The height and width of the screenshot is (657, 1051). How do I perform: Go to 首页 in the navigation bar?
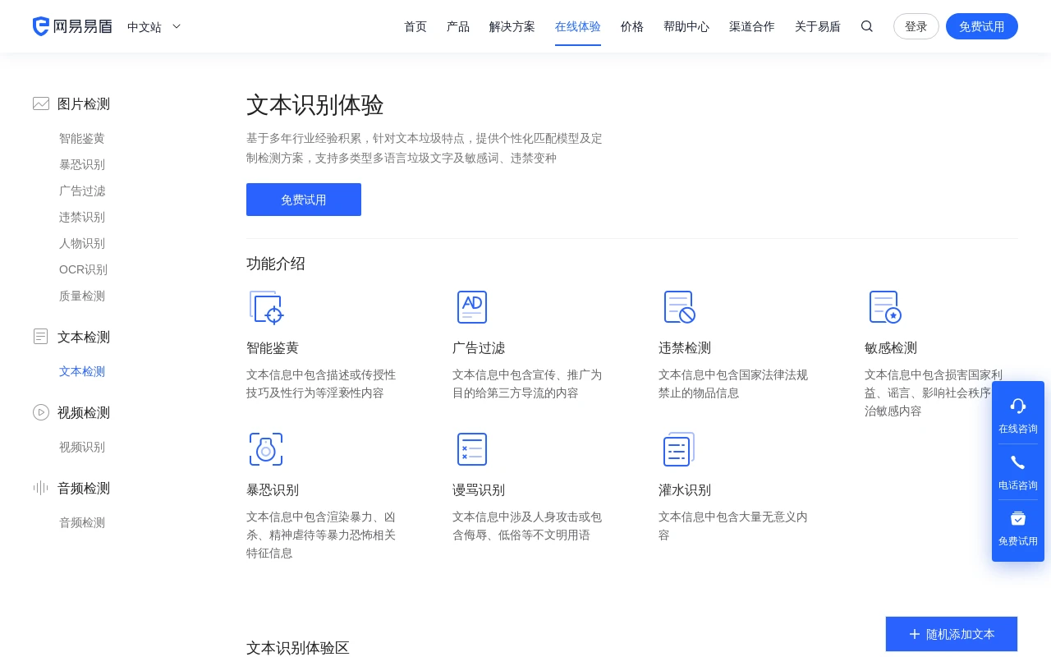(415, 26)
